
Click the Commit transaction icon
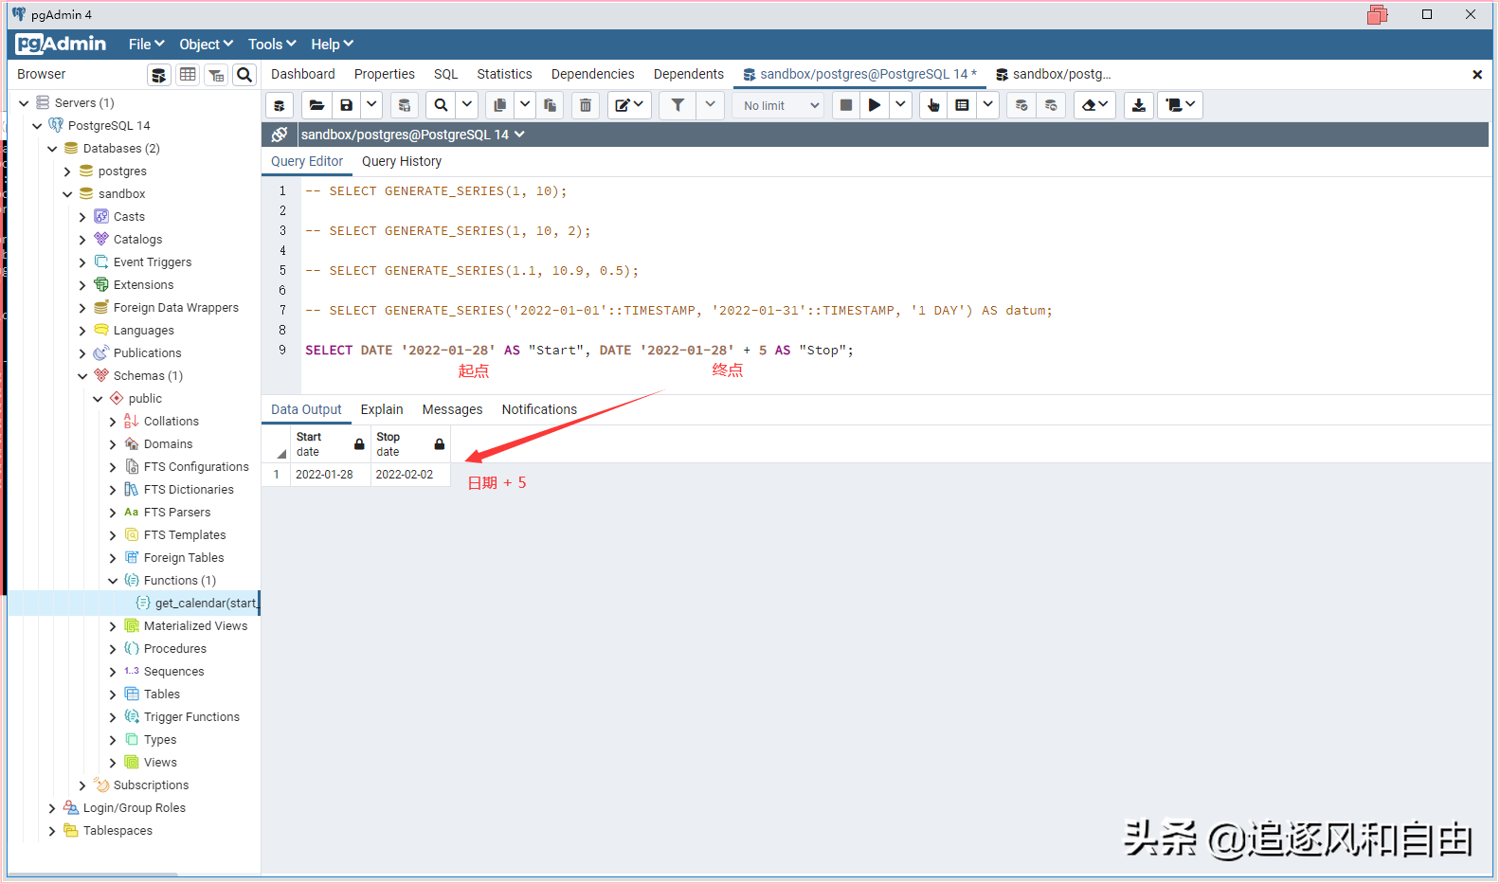(1021, 105)
